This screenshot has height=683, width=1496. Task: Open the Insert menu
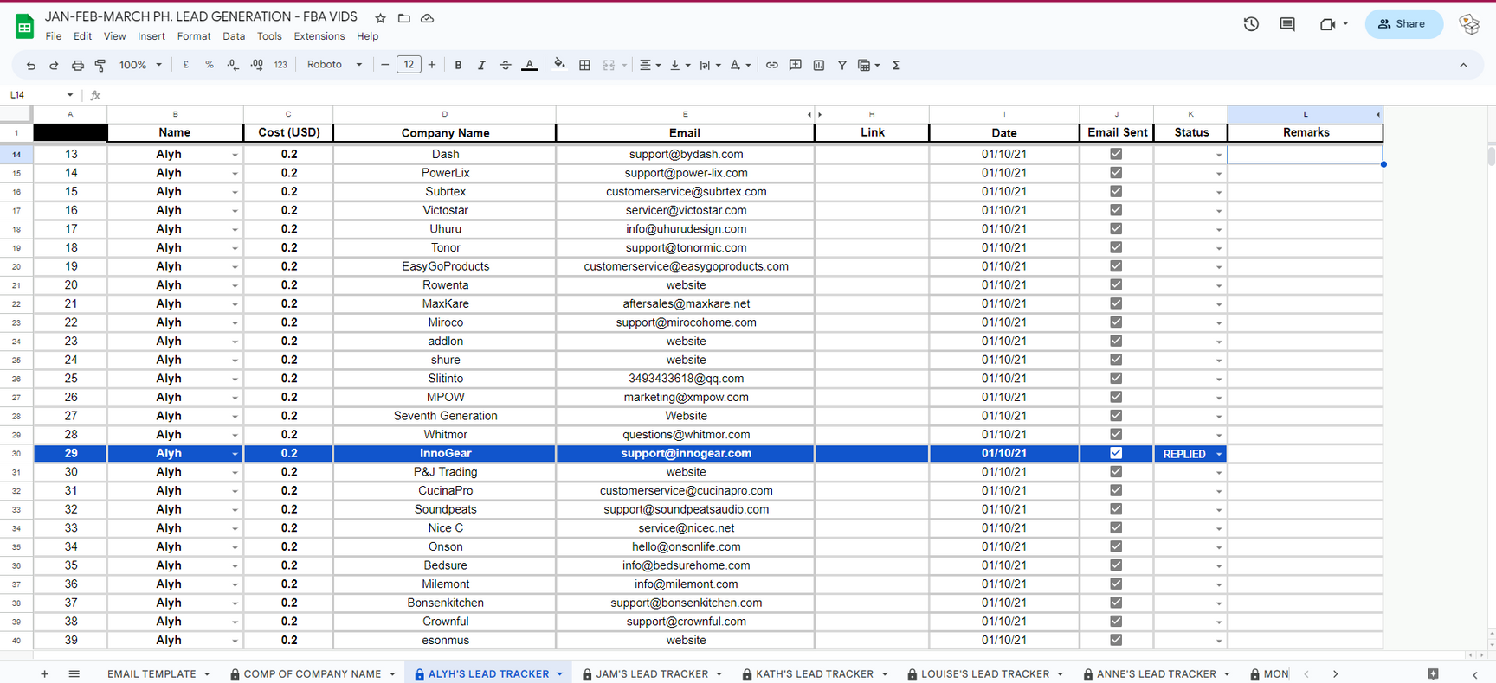152,36
